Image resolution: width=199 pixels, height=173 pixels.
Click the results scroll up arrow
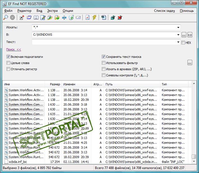194,83
